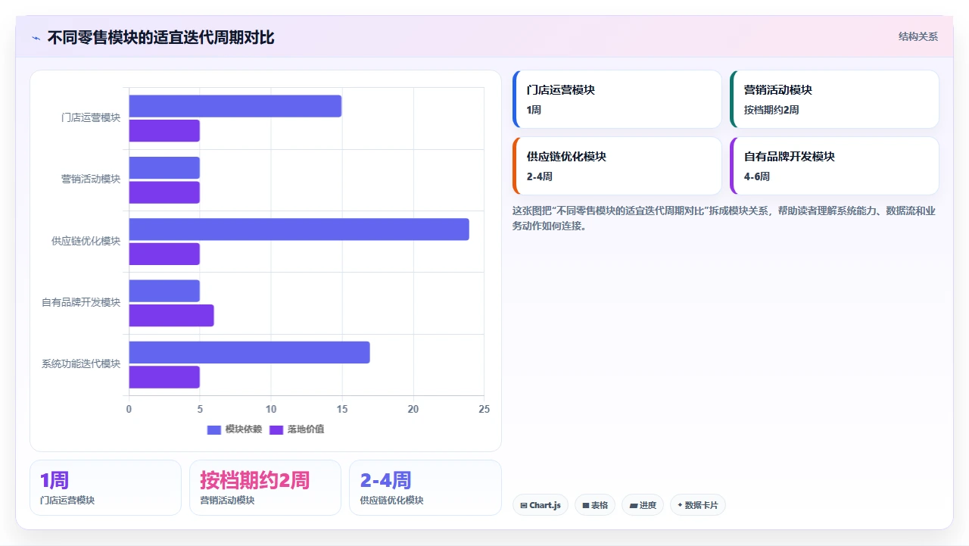Select the 表格 tag
This screenshot has width=969, height=546.
594,505
